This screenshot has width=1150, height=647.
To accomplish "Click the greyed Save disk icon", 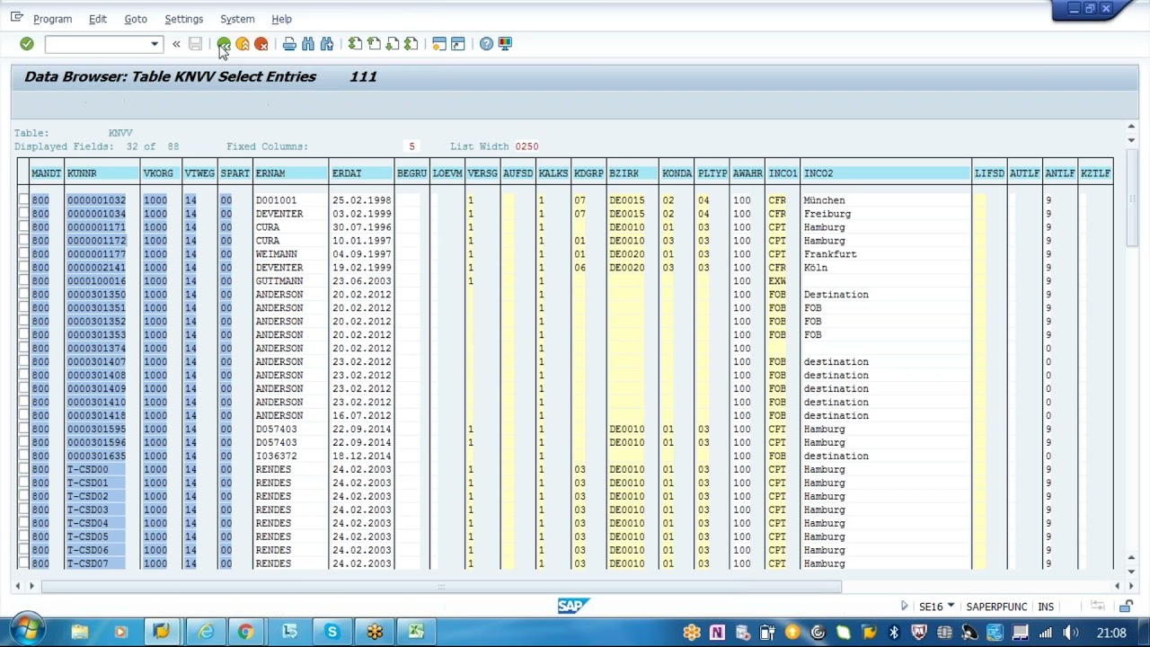I will 195,44.
